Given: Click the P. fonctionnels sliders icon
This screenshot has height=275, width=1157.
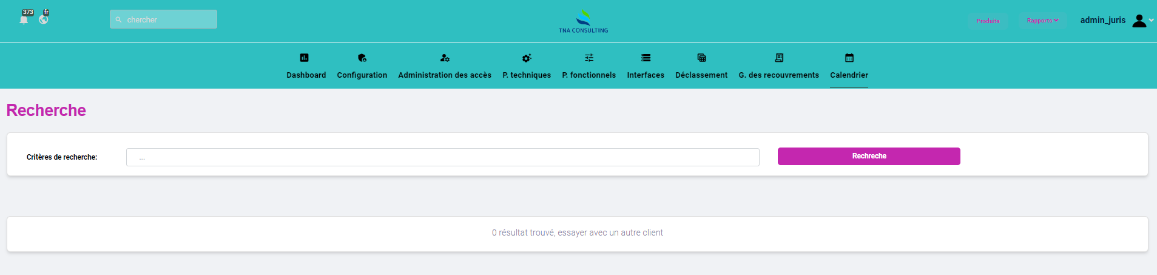Looking at the screenshot, I should point(589,58).
